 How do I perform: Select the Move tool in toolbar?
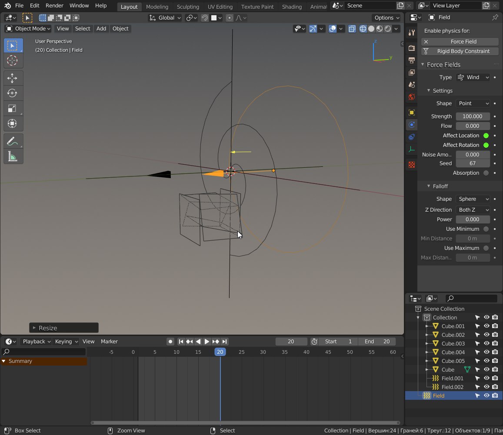[12, 78]
